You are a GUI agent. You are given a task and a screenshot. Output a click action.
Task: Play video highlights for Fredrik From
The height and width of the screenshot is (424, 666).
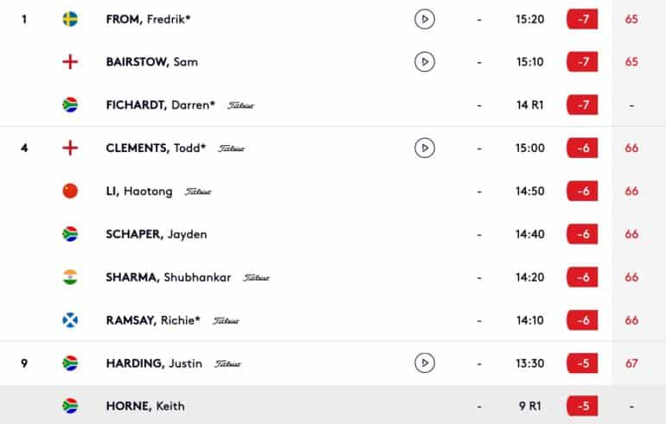click(425, 19)
